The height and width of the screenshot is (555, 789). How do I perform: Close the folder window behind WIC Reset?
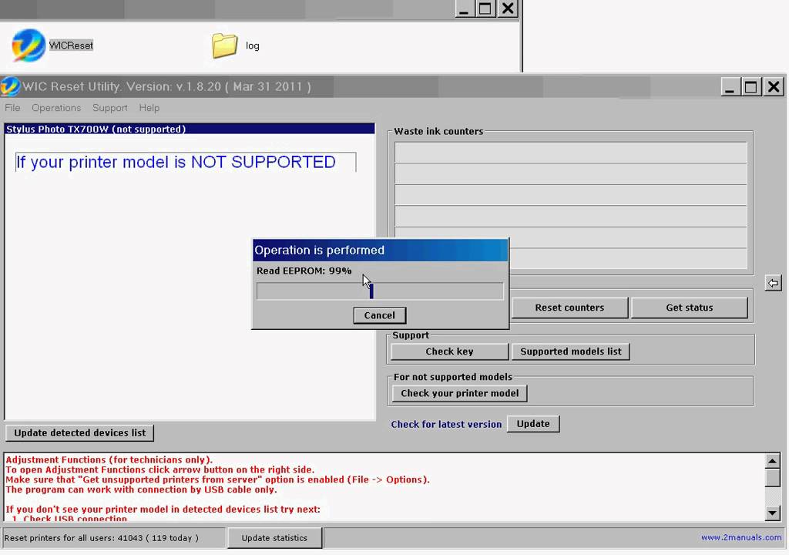coord(509,8)
